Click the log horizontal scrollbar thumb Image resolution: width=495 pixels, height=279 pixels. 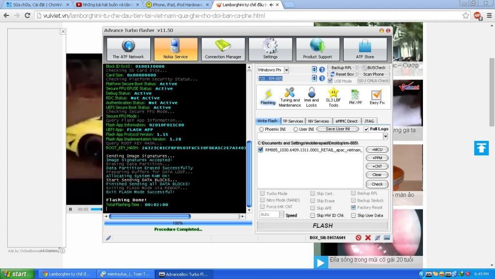150,216
